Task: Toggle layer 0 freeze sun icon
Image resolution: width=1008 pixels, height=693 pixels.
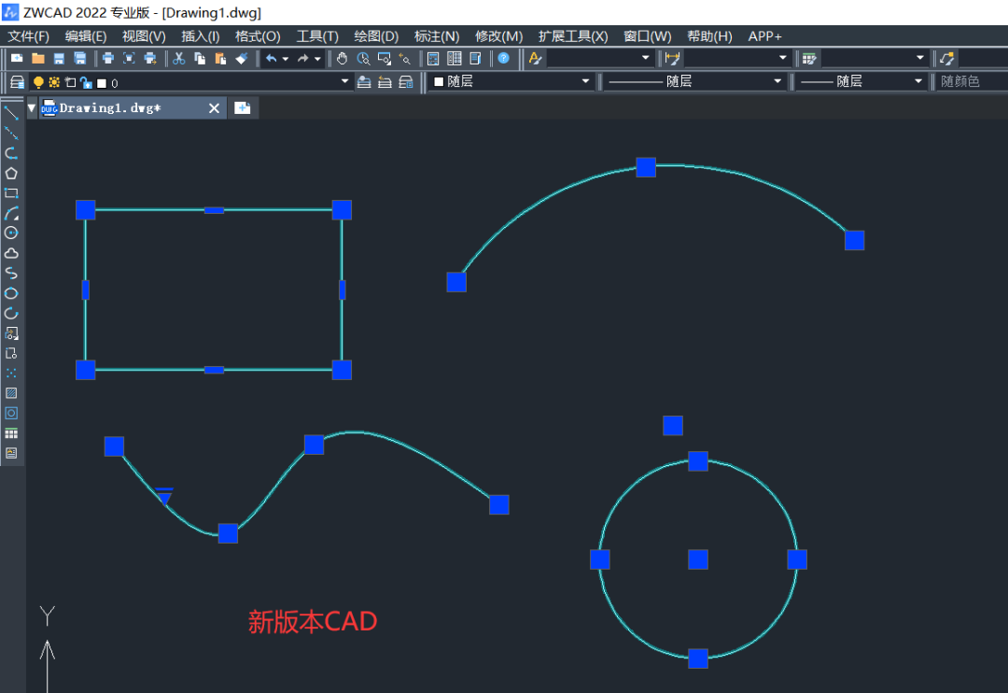Action: tap(54, 82)
